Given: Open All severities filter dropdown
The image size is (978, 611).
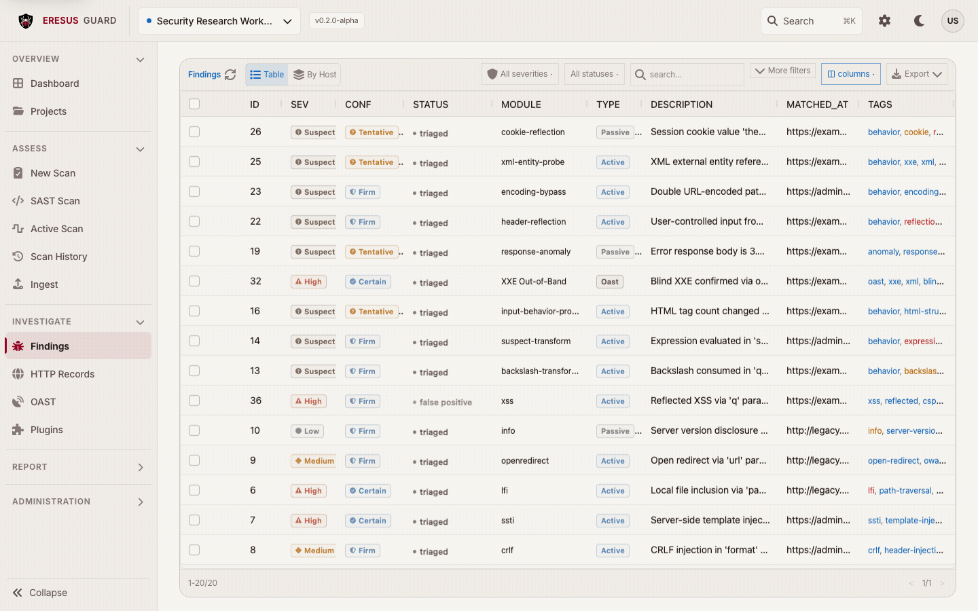Looking at the screenshot, I should coord(520,74).
